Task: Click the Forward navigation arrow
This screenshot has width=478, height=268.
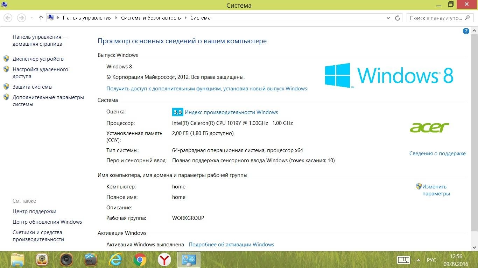Action: 21,17
